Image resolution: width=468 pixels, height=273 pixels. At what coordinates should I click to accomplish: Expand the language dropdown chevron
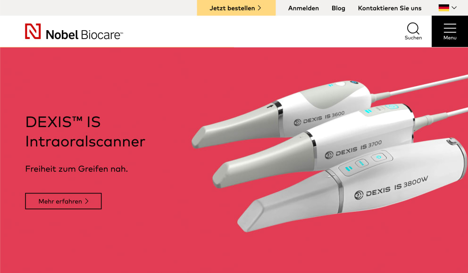[x=454, y=8]
